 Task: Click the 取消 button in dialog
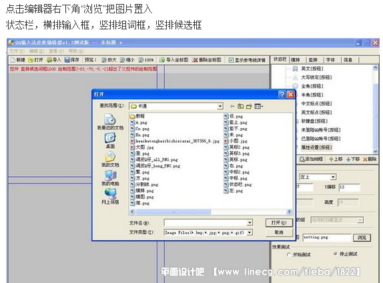pyautogui.click(x=279, y=232)
